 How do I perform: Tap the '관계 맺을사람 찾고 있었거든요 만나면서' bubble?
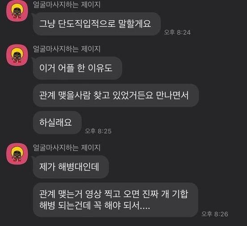pyautogui.click(x=115, y=95)
